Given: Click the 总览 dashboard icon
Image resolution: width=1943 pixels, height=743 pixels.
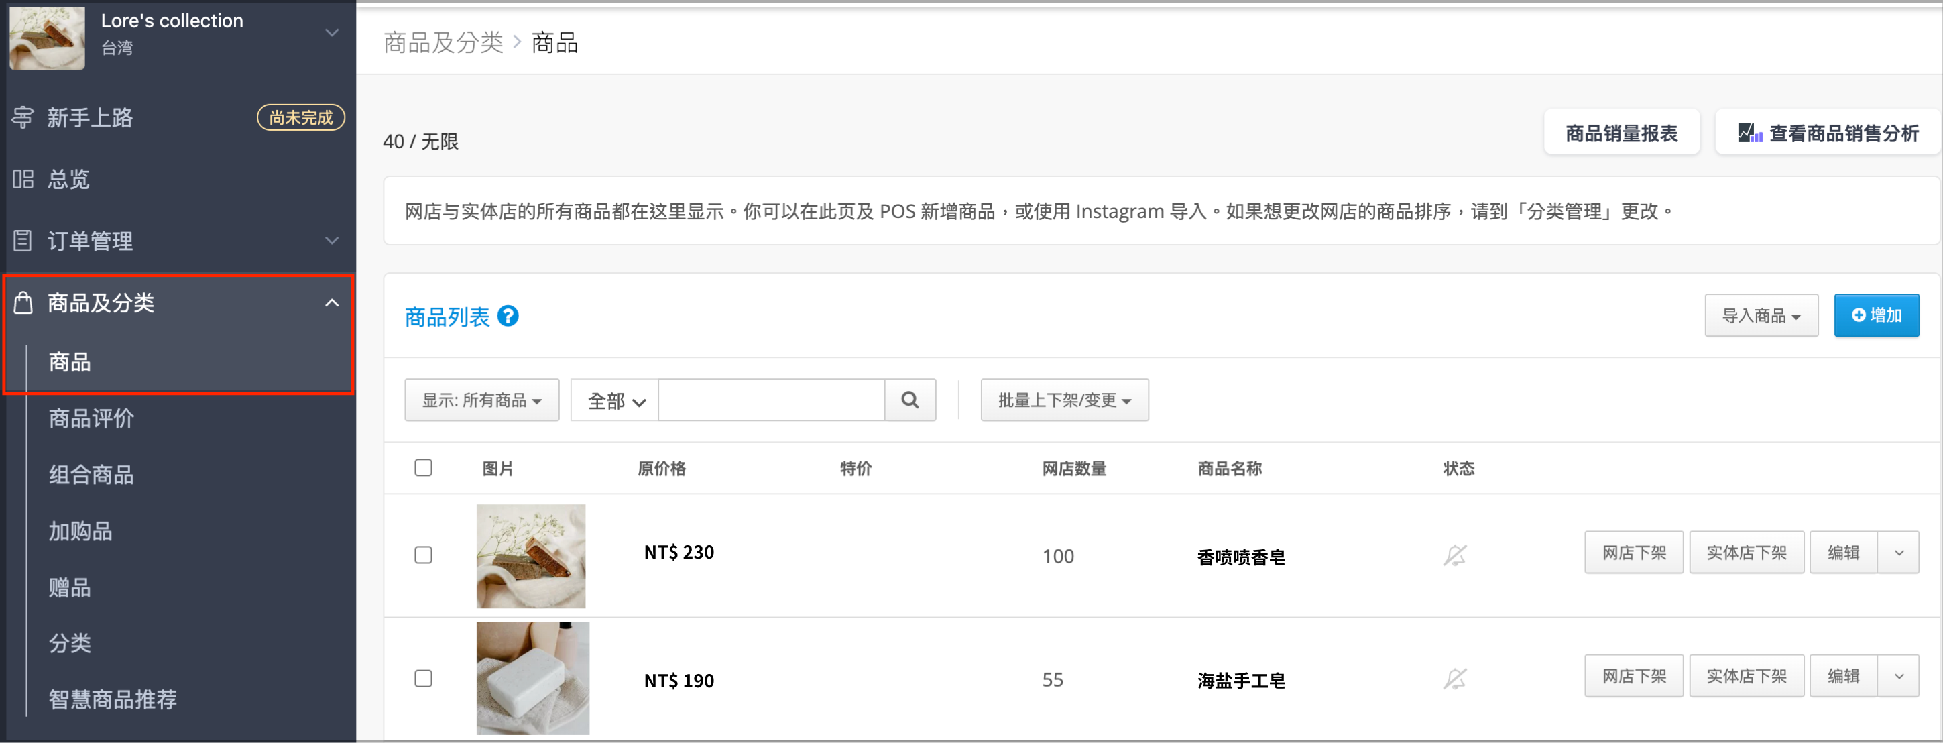Looking at the screenshot, I should (x=23, y=179).
